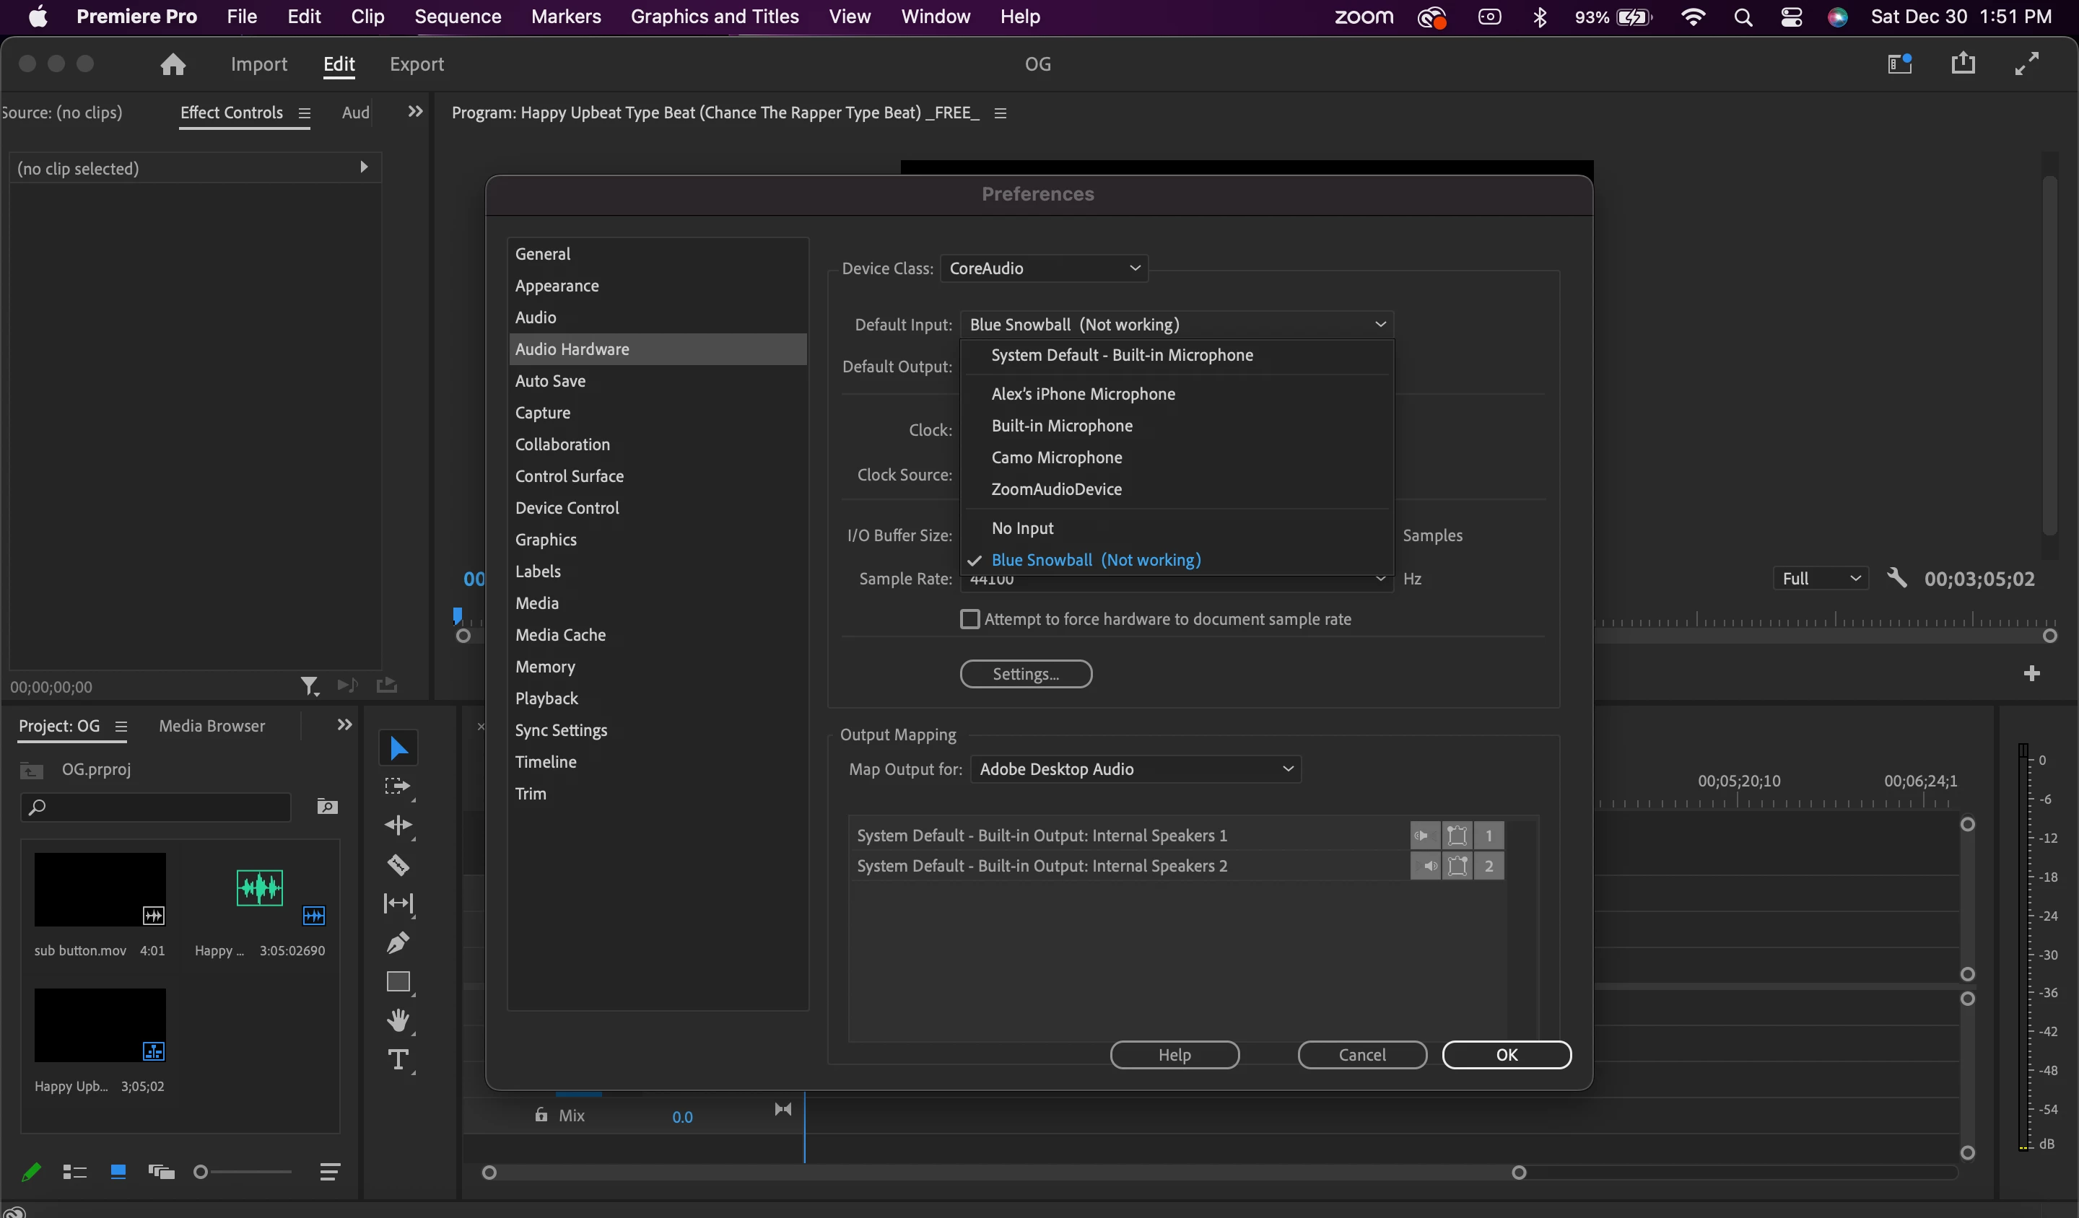Click the Settings... button
This screenshot has height=1218, width=2079.
point(1026,674)
